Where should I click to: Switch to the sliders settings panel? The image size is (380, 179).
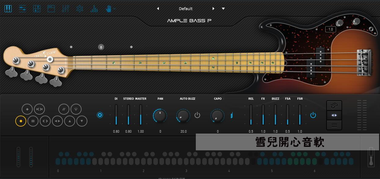(22, 9)
